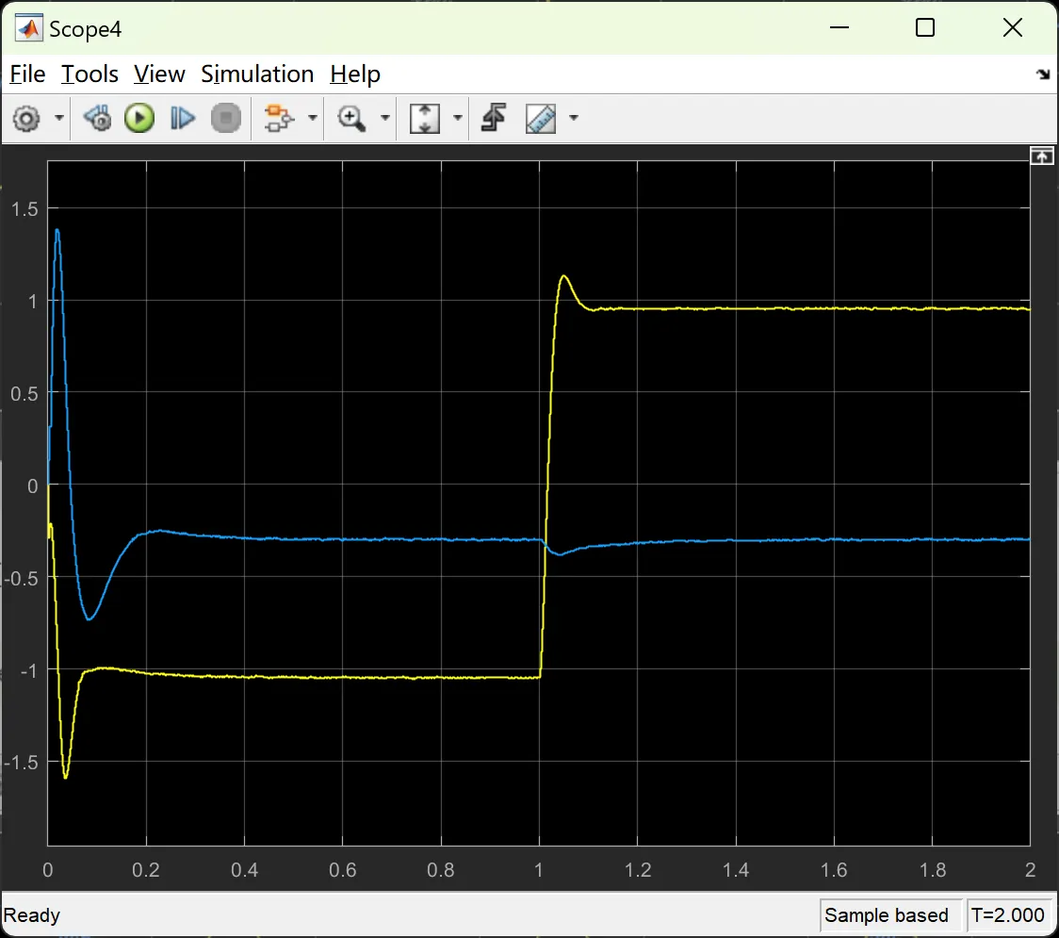Open the View menu
Screen dimensions: 1059x938
click(159, 74)
